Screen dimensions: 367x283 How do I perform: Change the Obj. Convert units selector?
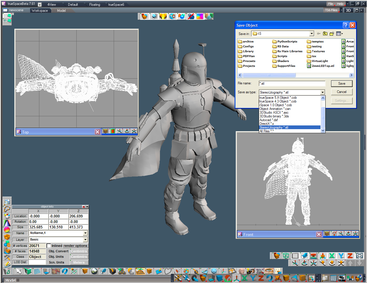tap(79, 251)
